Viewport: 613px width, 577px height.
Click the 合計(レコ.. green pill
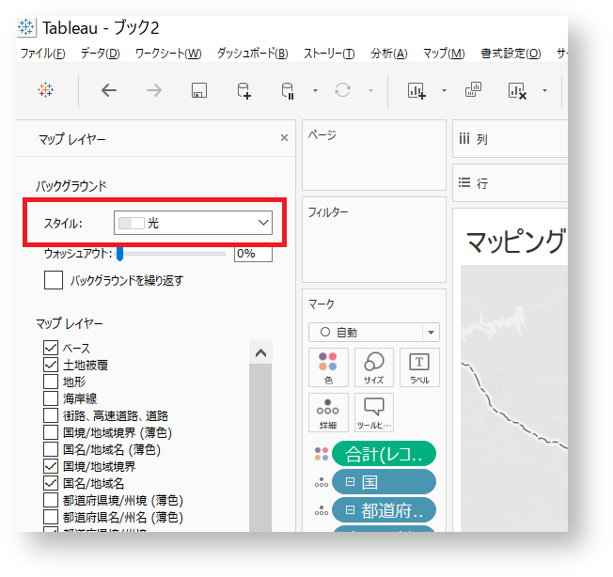pos(384,454)
